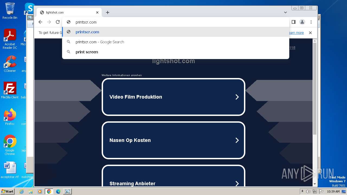The height and width of the screenshot is (195, 347).
Task: Select the print screen search suggestion
Action: point(176,52)
